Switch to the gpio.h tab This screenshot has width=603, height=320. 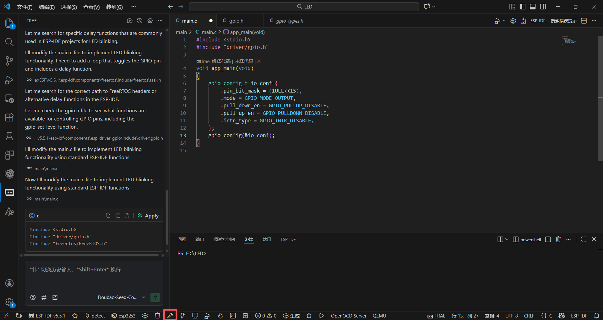[236, 21]
